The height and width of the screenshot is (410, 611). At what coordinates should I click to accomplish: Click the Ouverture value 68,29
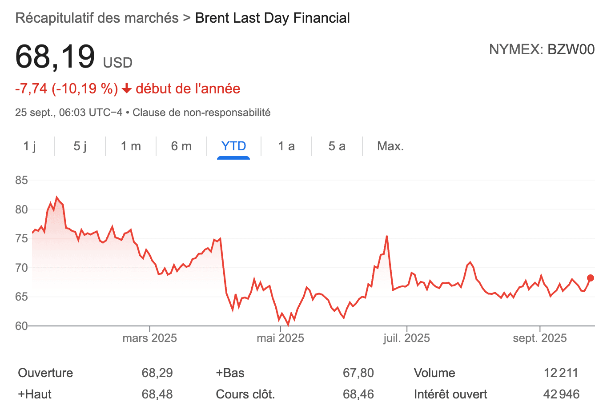tap(157, 373)
